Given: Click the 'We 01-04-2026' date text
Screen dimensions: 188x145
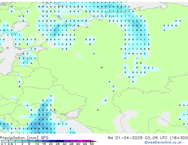Looking at the screenshot, I should click(125, 138).
